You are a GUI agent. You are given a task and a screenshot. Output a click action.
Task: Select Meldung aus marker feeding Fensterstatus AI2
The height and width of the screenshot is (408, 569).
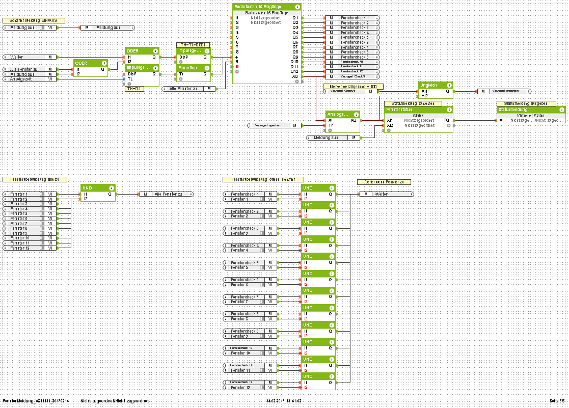(333, 138)
